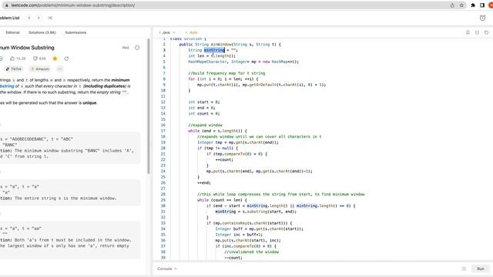Viewport: 493px width, 277px height.
Task: Show more company tags via ellipsis button
Action: 60,68
